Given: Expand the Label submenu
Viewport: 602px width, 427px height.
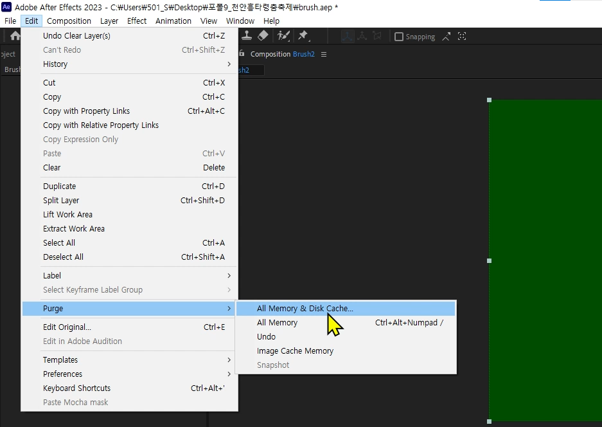Looking at the screenshot, I should click(x=130, y=276).
